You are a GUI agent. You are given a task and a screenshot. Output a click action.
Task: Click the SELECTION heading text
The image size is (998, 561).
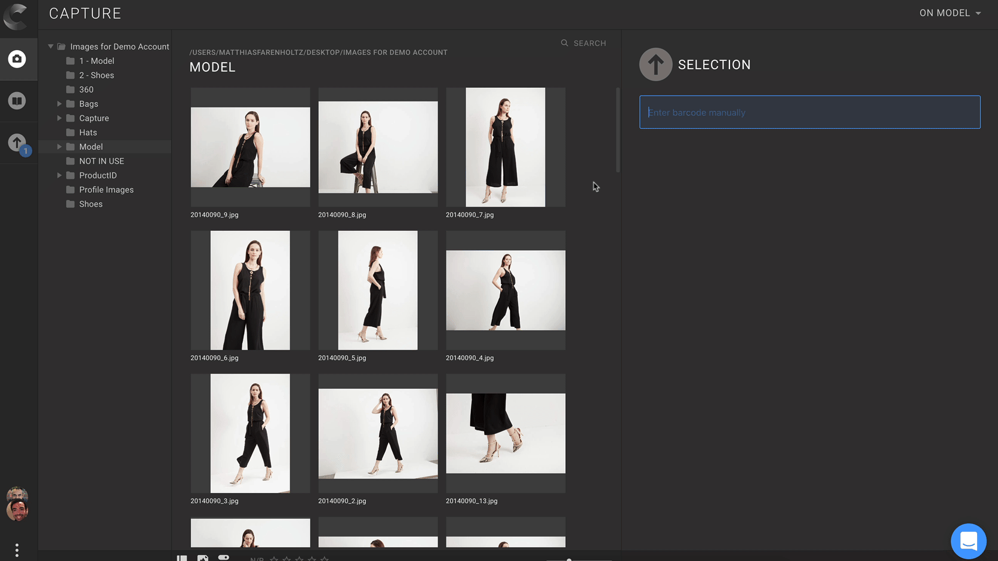[714, 65]
